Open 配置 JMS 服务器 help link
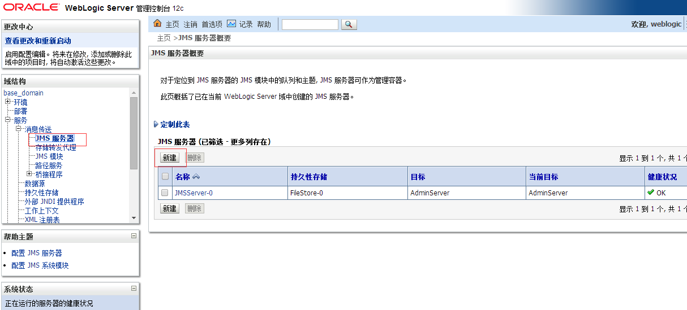Image resolution: width=687 pixels, height=310 pixels. tap(37, 253)
